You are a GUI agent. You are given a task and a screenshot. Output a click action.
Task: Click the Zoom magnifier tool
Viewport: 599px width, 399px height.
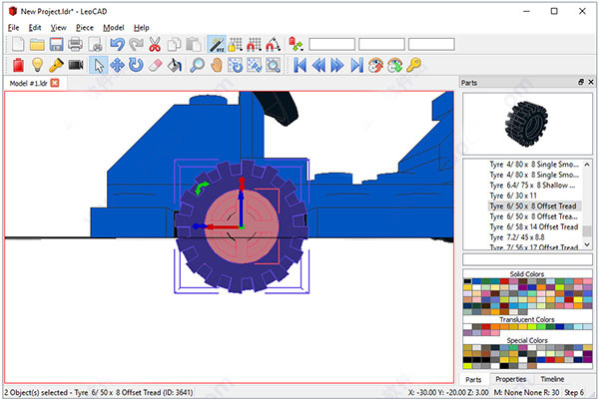(197, 65)
